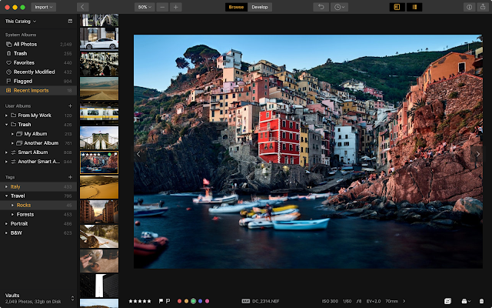Image resolution: width=492 pixels, height=308 pixels.
Task: Apply the red color label
Action: pyautogui.click(x=179, y=301)
